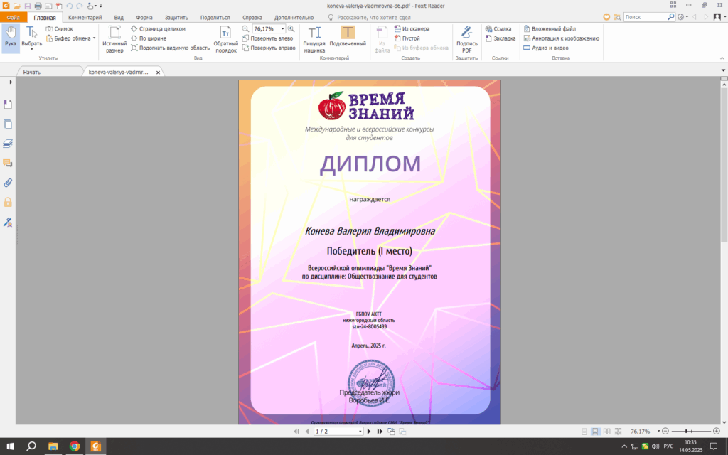Switch to the Вид ribbon tab

pos(119,17)
